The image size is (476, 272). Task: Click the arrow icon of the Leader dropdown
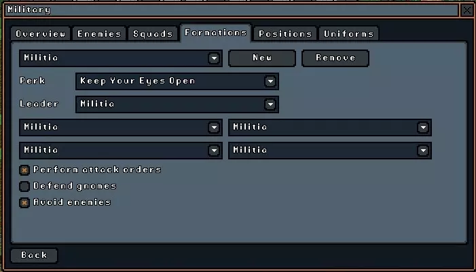(270, 104)
